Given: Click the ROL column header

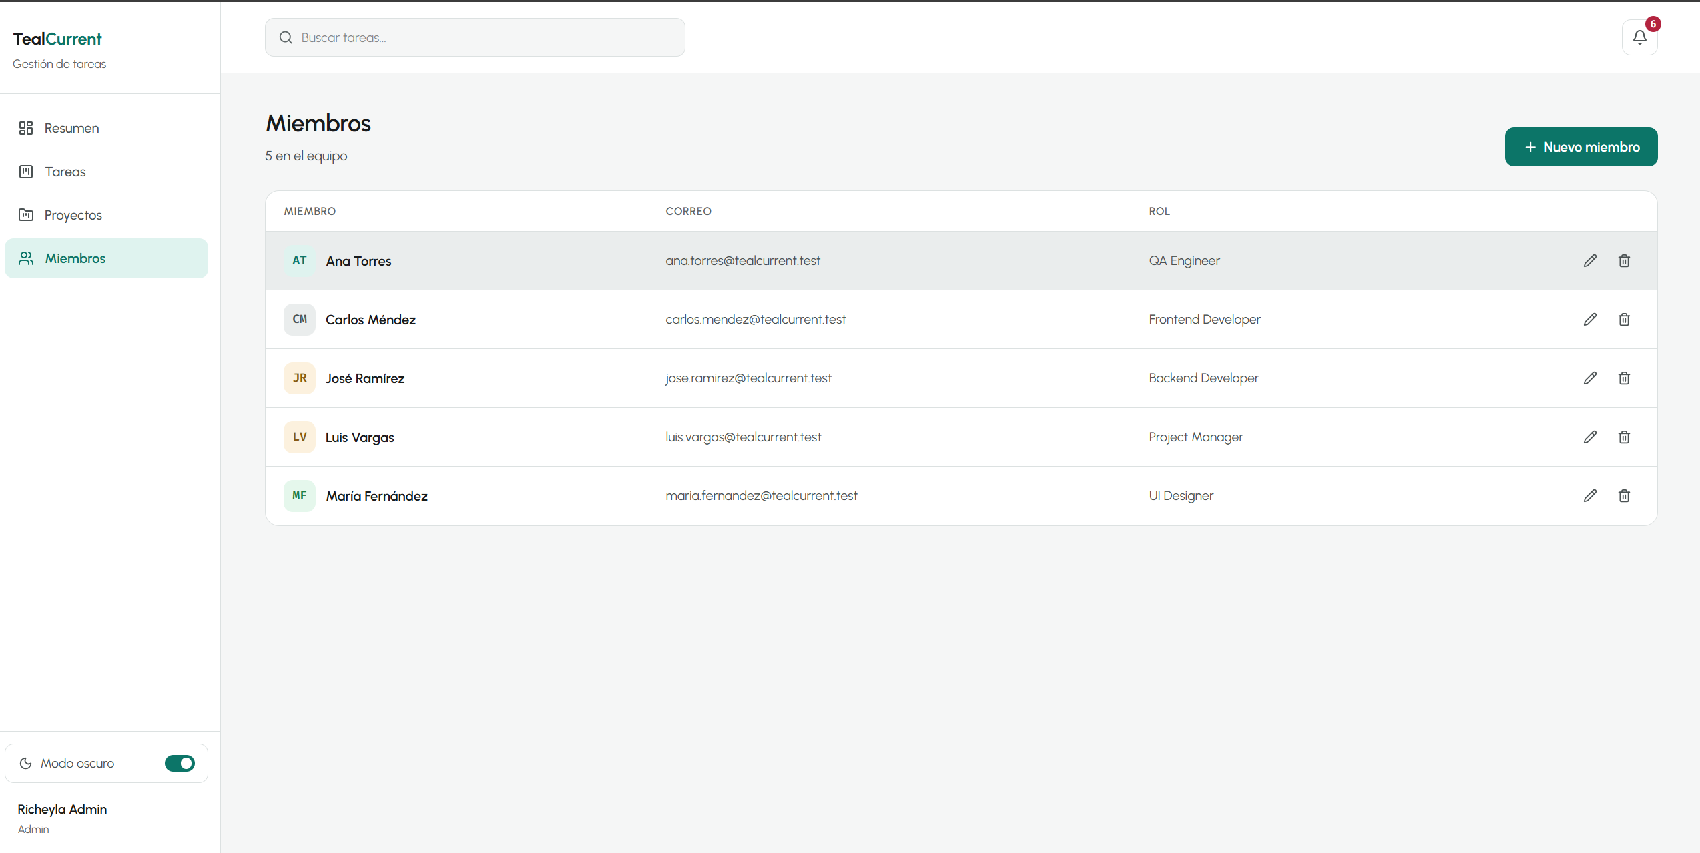Looking at the screenshot, I should tap(1159, 211).
